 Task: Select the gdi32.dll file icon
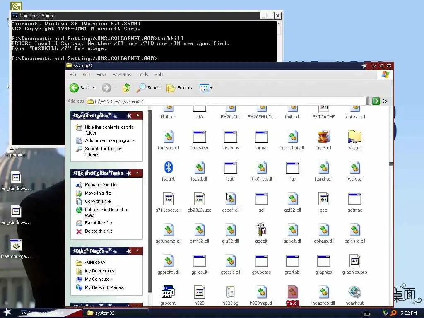(x=292, y=199)
